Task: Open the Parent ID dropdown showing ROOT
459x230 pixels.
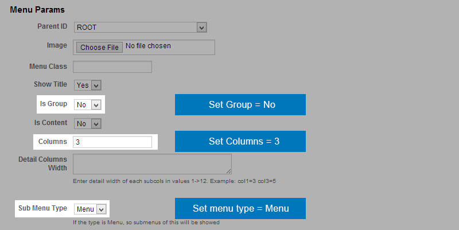Action: pos(141,27)
